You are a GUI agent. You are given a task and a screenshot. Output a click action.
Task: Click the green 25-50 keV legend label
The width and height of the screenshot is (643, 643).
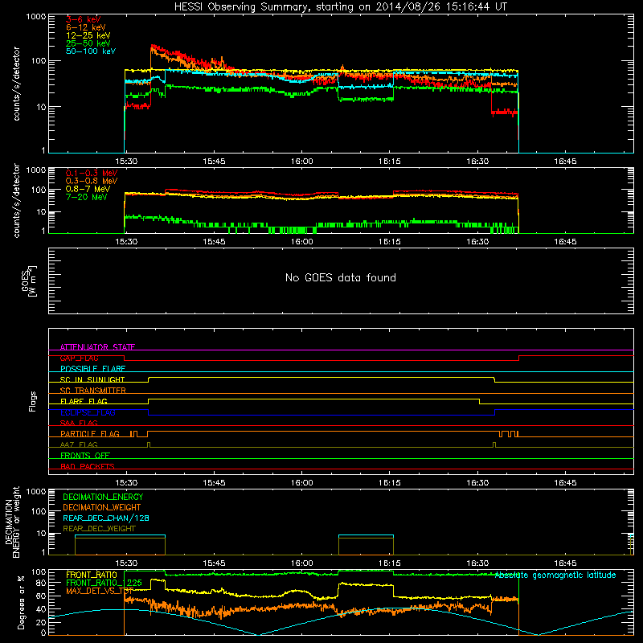(88, 43)
